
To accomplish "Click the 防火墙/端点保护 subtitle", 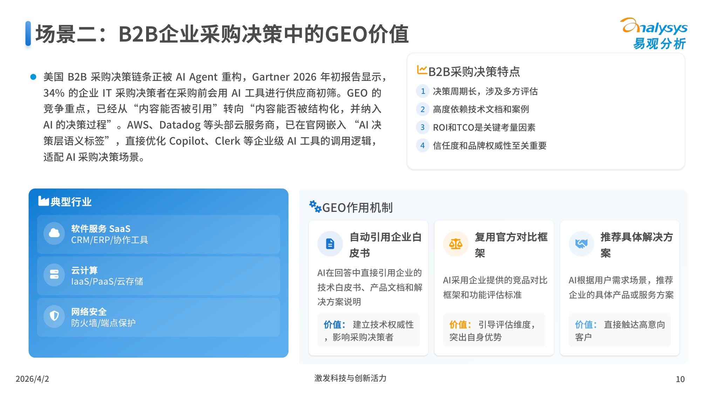I will pyautogui.click(x=103, y=323).
